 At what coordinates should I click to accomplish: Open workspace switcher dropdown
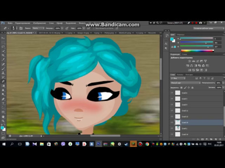[209, 28]
